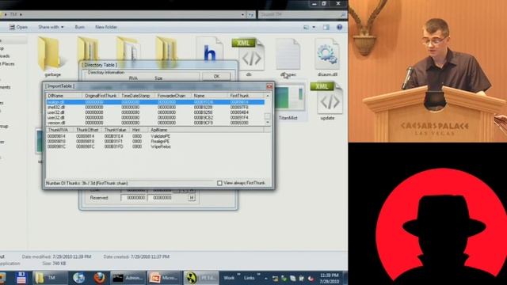
Task: Click the Burn toolbar item
Action: [79, 27]
